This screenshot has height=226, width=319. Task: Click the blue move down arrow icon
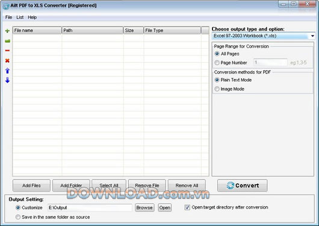click(x=7, y=80)
